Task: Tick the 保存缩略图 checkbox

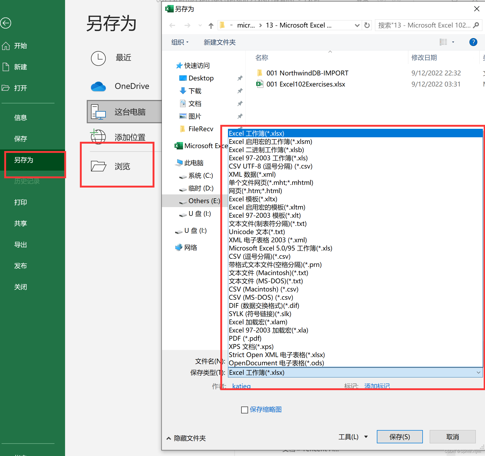Action: point(245,410)
